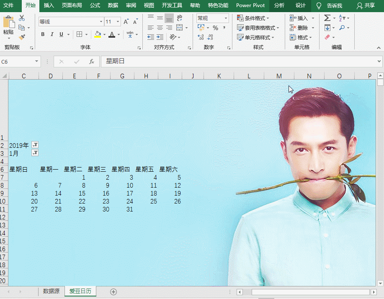Viewport: 384px width, 299px height.
Task: Open the 1月 month filter dropdown
Action: pos(35,153)
